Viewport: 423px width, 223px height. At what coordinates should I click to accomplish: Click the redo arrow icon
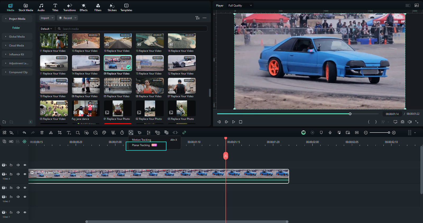[x=33, y=133]
